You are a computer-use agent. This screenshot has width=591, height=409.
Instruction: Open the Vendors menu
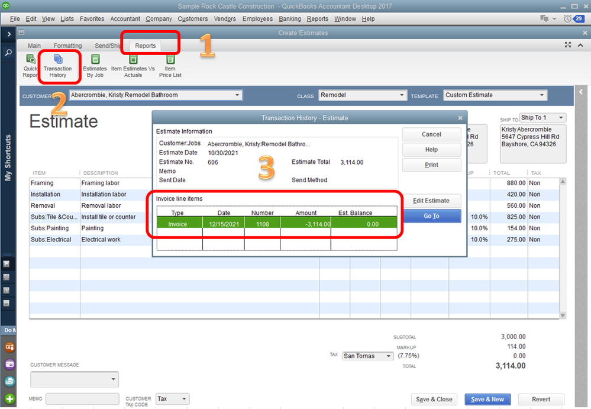point(225,18)
